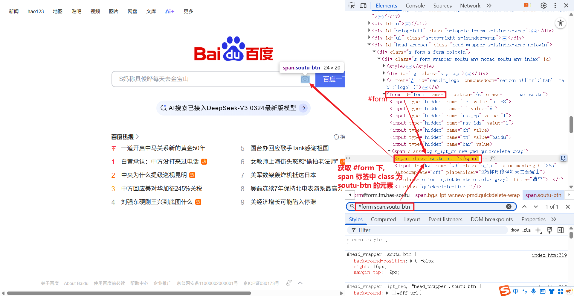
Task: Show more DevTools tabs chevron
Action: tap(489, 5)
